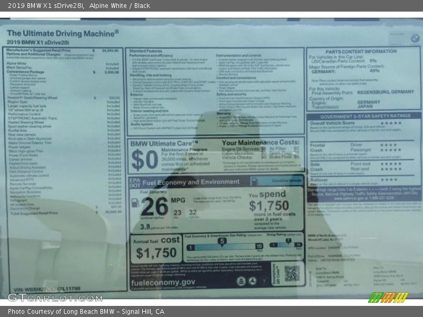Click the QR code on fuel label

pyautogui.click(x=292, y=273)
